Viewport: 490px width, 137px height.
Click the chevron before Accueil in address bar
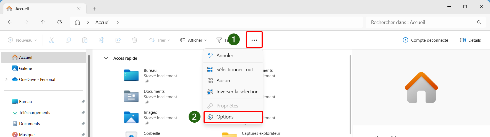pyautogui.click(x=88, y=22)
